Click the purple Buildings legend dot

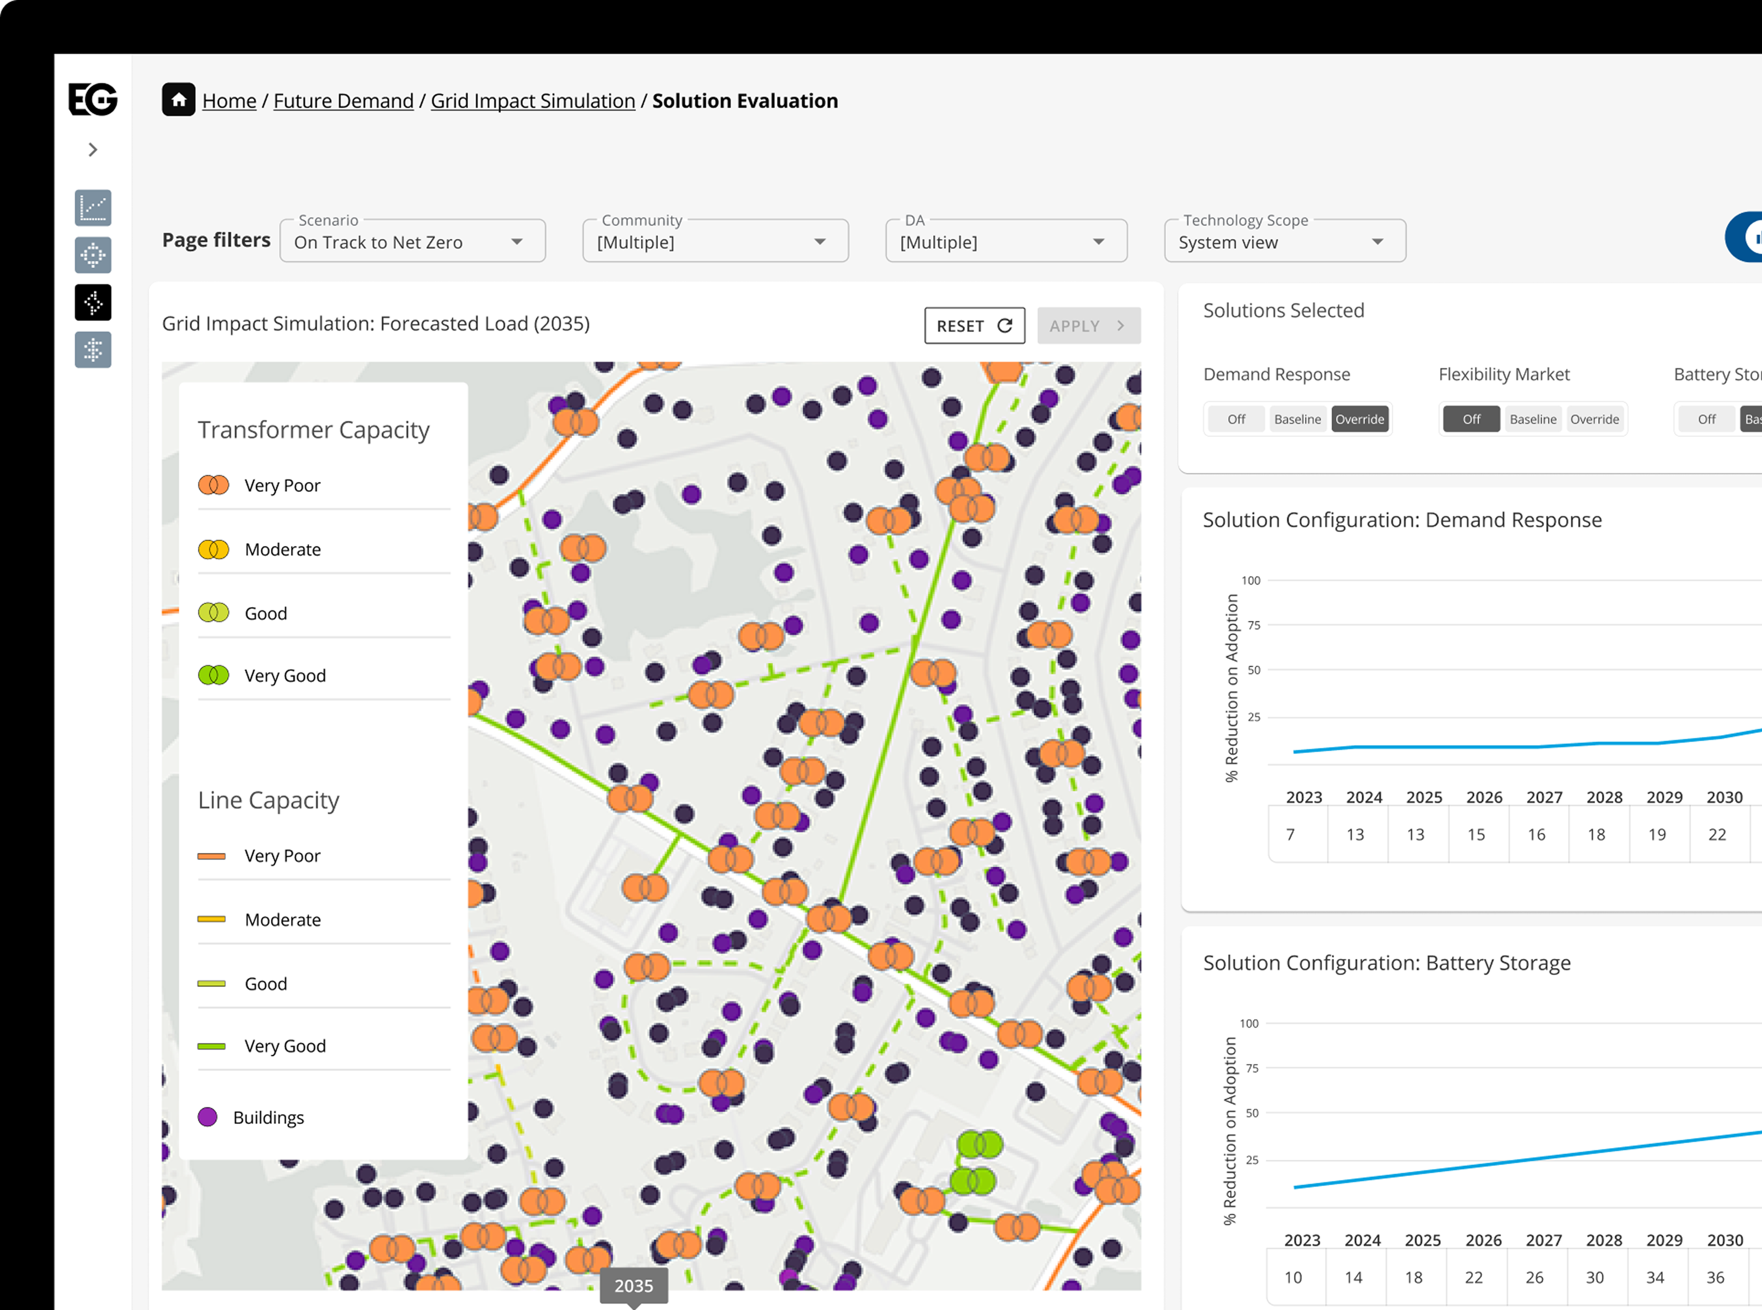(207, 1116)
